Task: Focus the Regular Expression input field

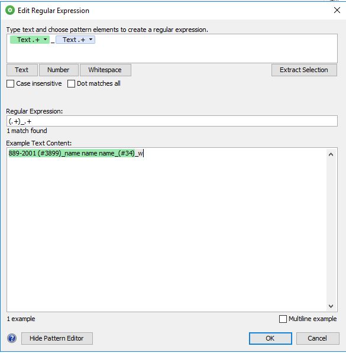Action: 172,121
